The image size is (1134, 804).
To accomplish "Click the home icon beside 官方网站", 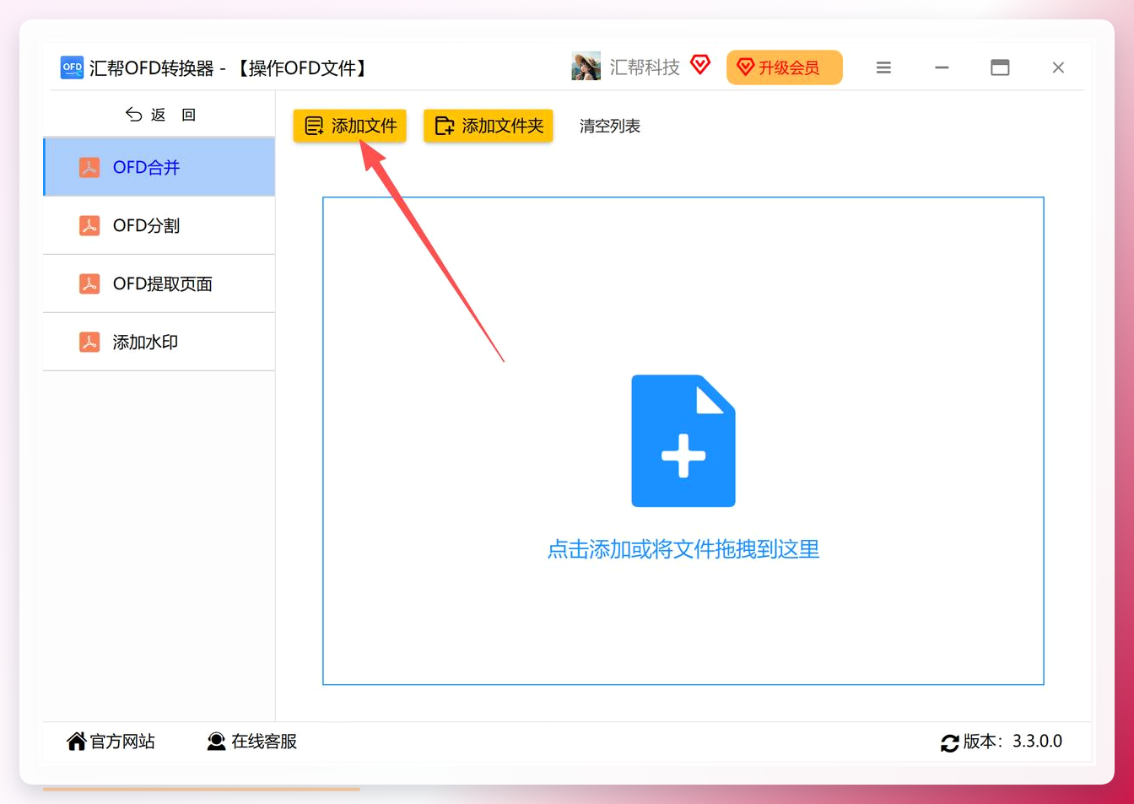I will pyautogui.click(x=77, y=742).
